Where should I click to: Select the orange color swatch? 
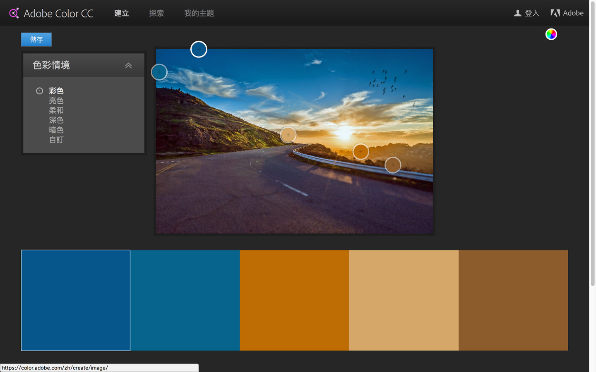click(x=294, y=300)
